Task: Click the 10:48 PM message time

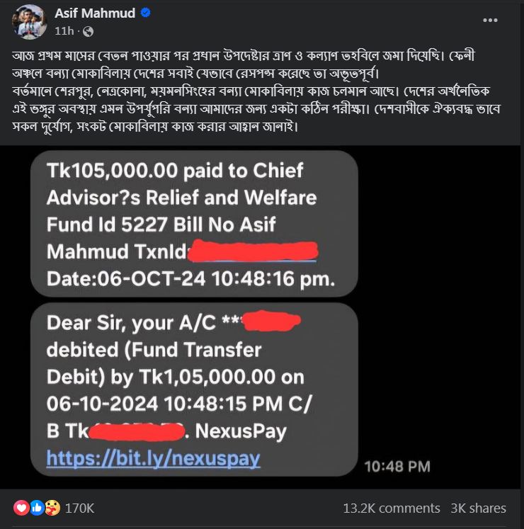Action: [x=397, y=467]
